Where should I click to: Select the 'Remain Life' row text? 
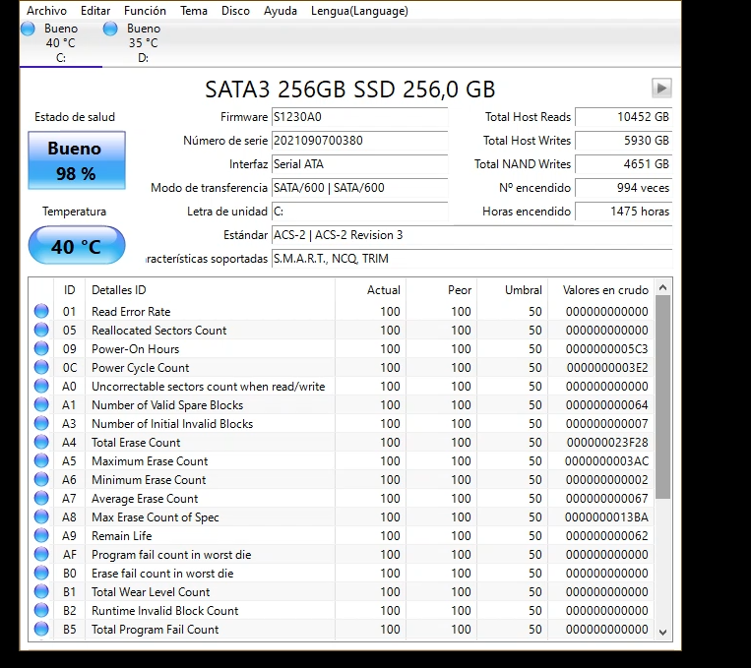122,536
